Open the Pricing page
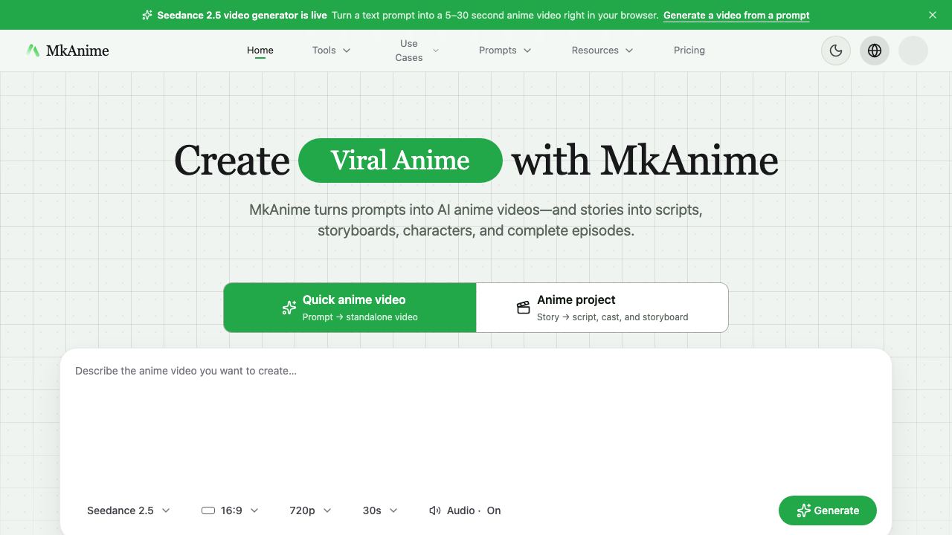This screenshot has height=535, width=952. [689, 51]
